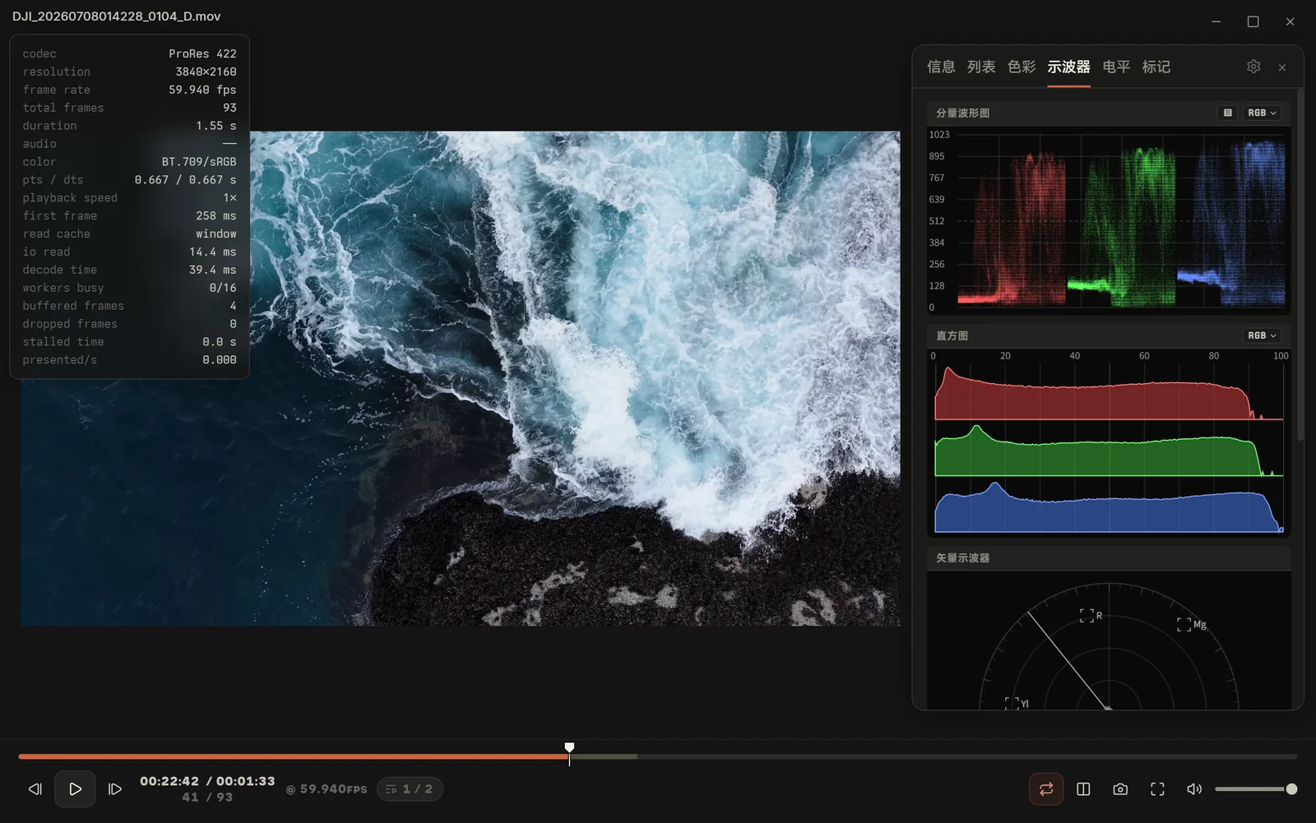Image resolution: width=1316 pixels, height=823 pixels.
Task: Mute audio with speaker icon
Action: [1194, 789]
